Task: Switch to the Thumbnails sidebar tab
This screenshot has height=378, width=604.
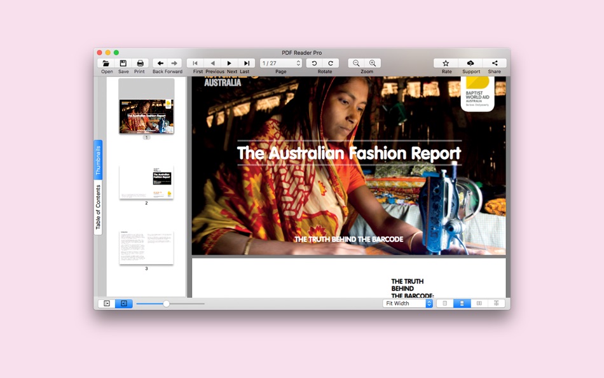Action: (98, 160)
